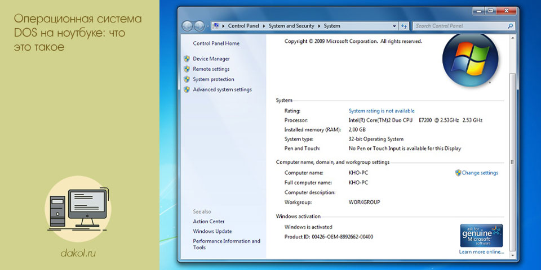Select Control Panel breadcrumb in address bar
The width and height of the screenshot is (541, 270).
click(243, 26)
